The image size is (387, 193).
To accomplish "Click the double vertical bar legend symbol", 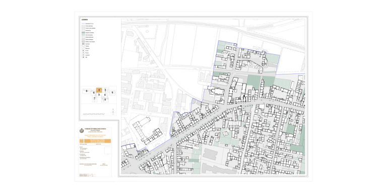I will (84, 44).
